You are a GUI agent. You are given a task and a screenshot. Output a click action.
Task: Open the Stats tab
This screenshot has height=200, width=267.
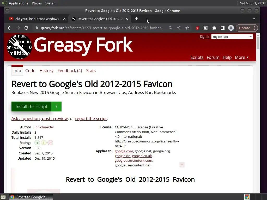(91, 71)
